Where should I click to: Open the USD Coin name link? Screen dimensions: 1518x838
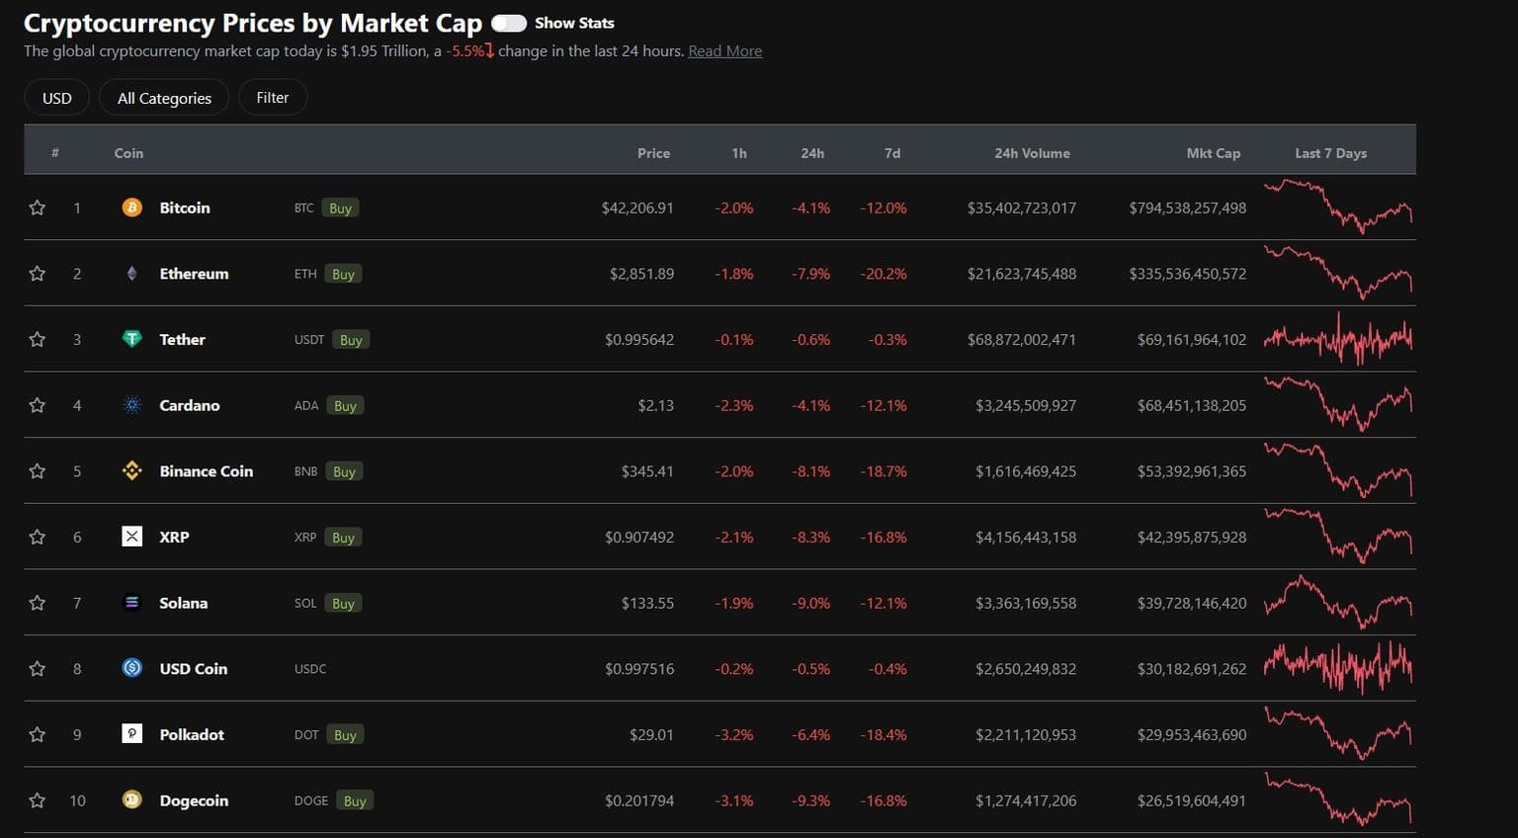pos(194,669)
